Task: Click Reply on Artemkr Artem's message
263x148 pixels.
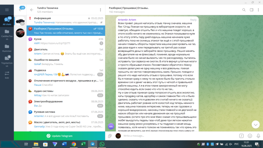Action: (x=193, y=20)
